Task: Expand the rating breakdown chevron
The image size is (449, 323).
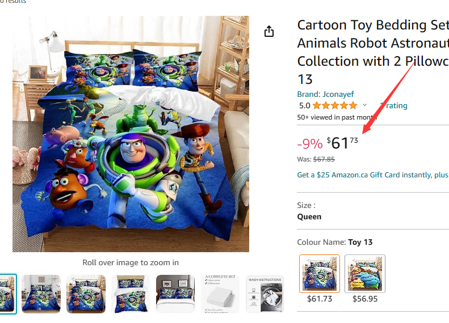Action: [364, 105]
